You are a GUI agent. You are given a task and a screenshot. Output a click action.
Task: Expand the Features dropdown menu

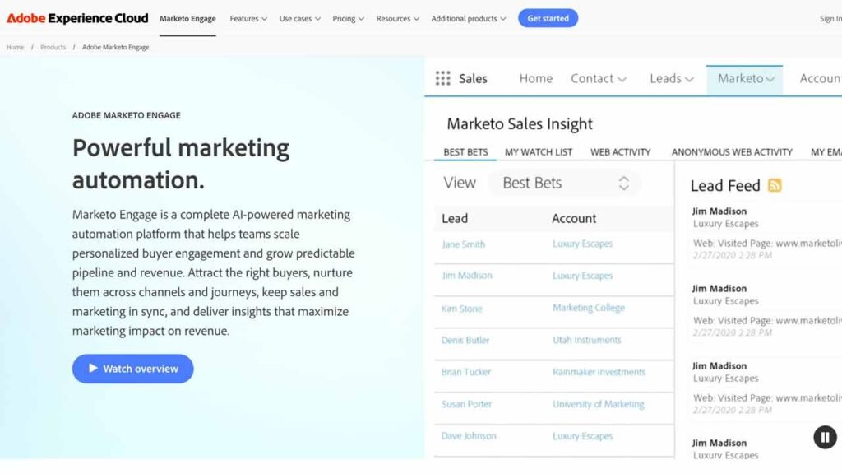click(x=248, y=18)
